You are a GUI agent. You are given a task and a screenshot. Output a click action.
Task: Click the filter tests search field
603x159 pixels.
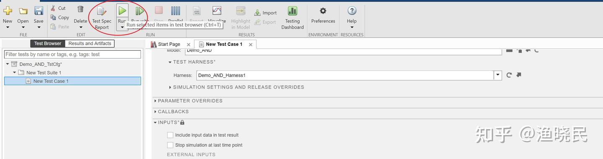pyautogui.click(x=72, y=54)
